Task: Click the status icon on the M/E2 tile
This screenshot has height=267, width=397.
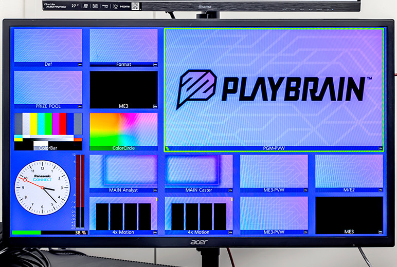Action: [x=380, y=190]
